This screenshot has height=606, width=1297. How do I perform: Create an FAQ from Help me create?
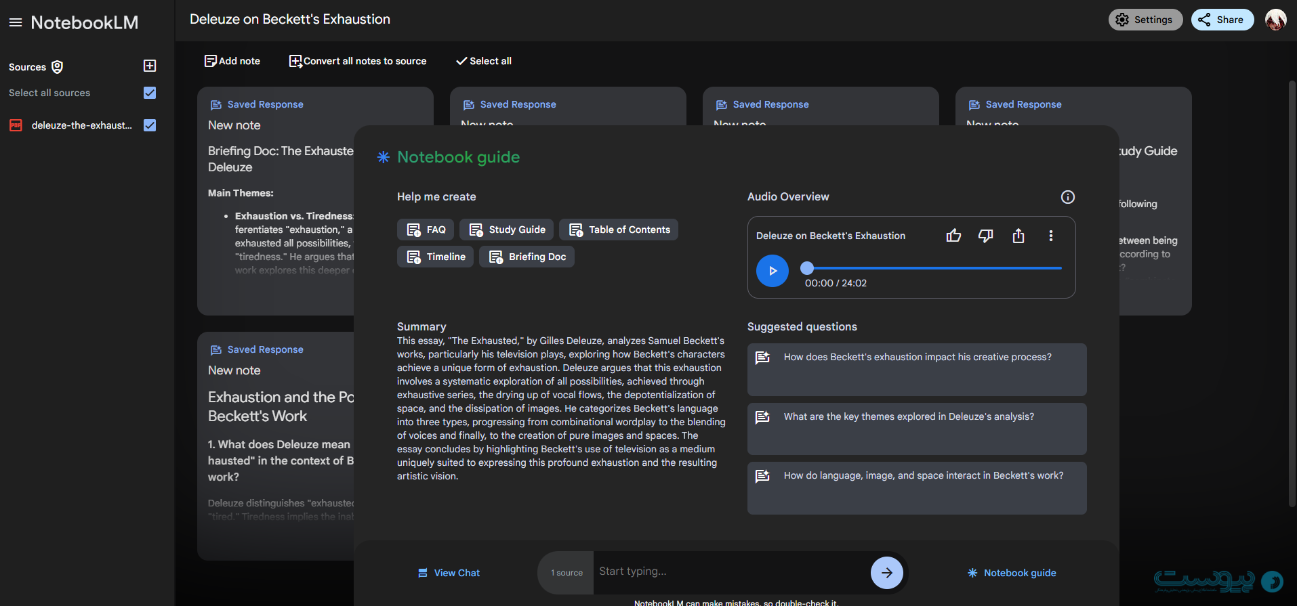426,230
